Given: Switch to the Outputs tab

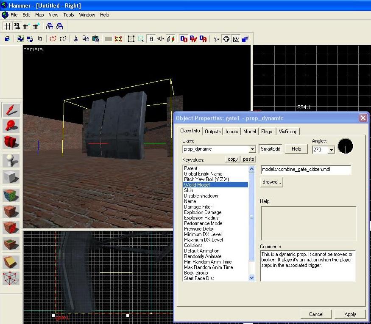Looking at the screenshot, I should click(212, 132).
